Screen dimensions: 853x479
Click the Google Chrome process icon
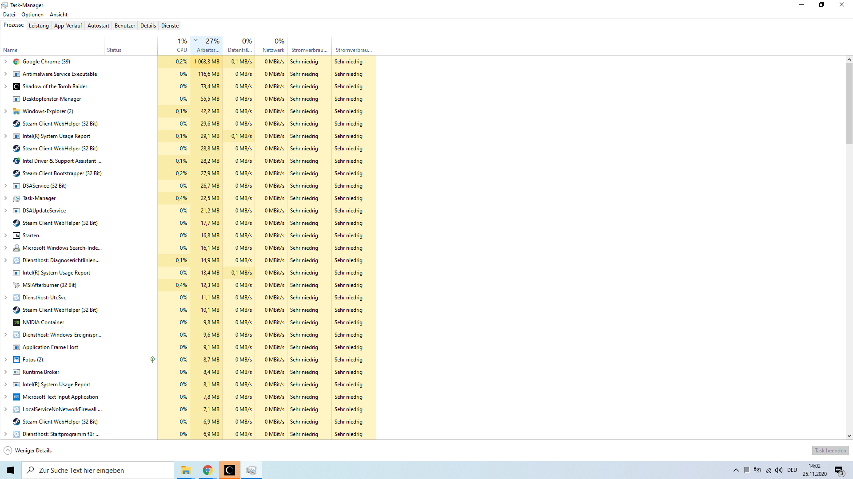coord(16,62)
